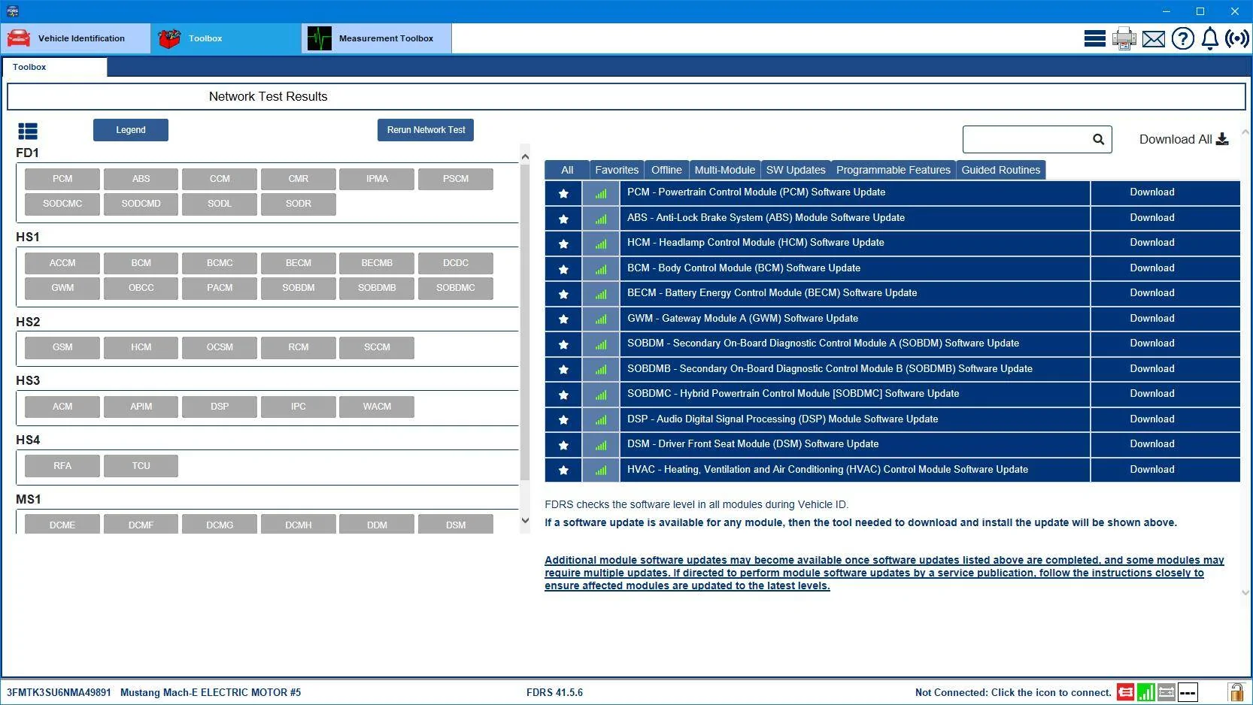Click the network list scroll-up arrow

point(525,157)
